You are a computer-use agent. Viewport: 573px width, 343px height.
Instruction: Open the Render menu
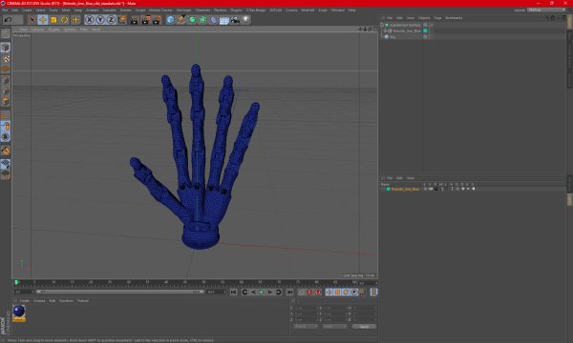tap(125, 10)
